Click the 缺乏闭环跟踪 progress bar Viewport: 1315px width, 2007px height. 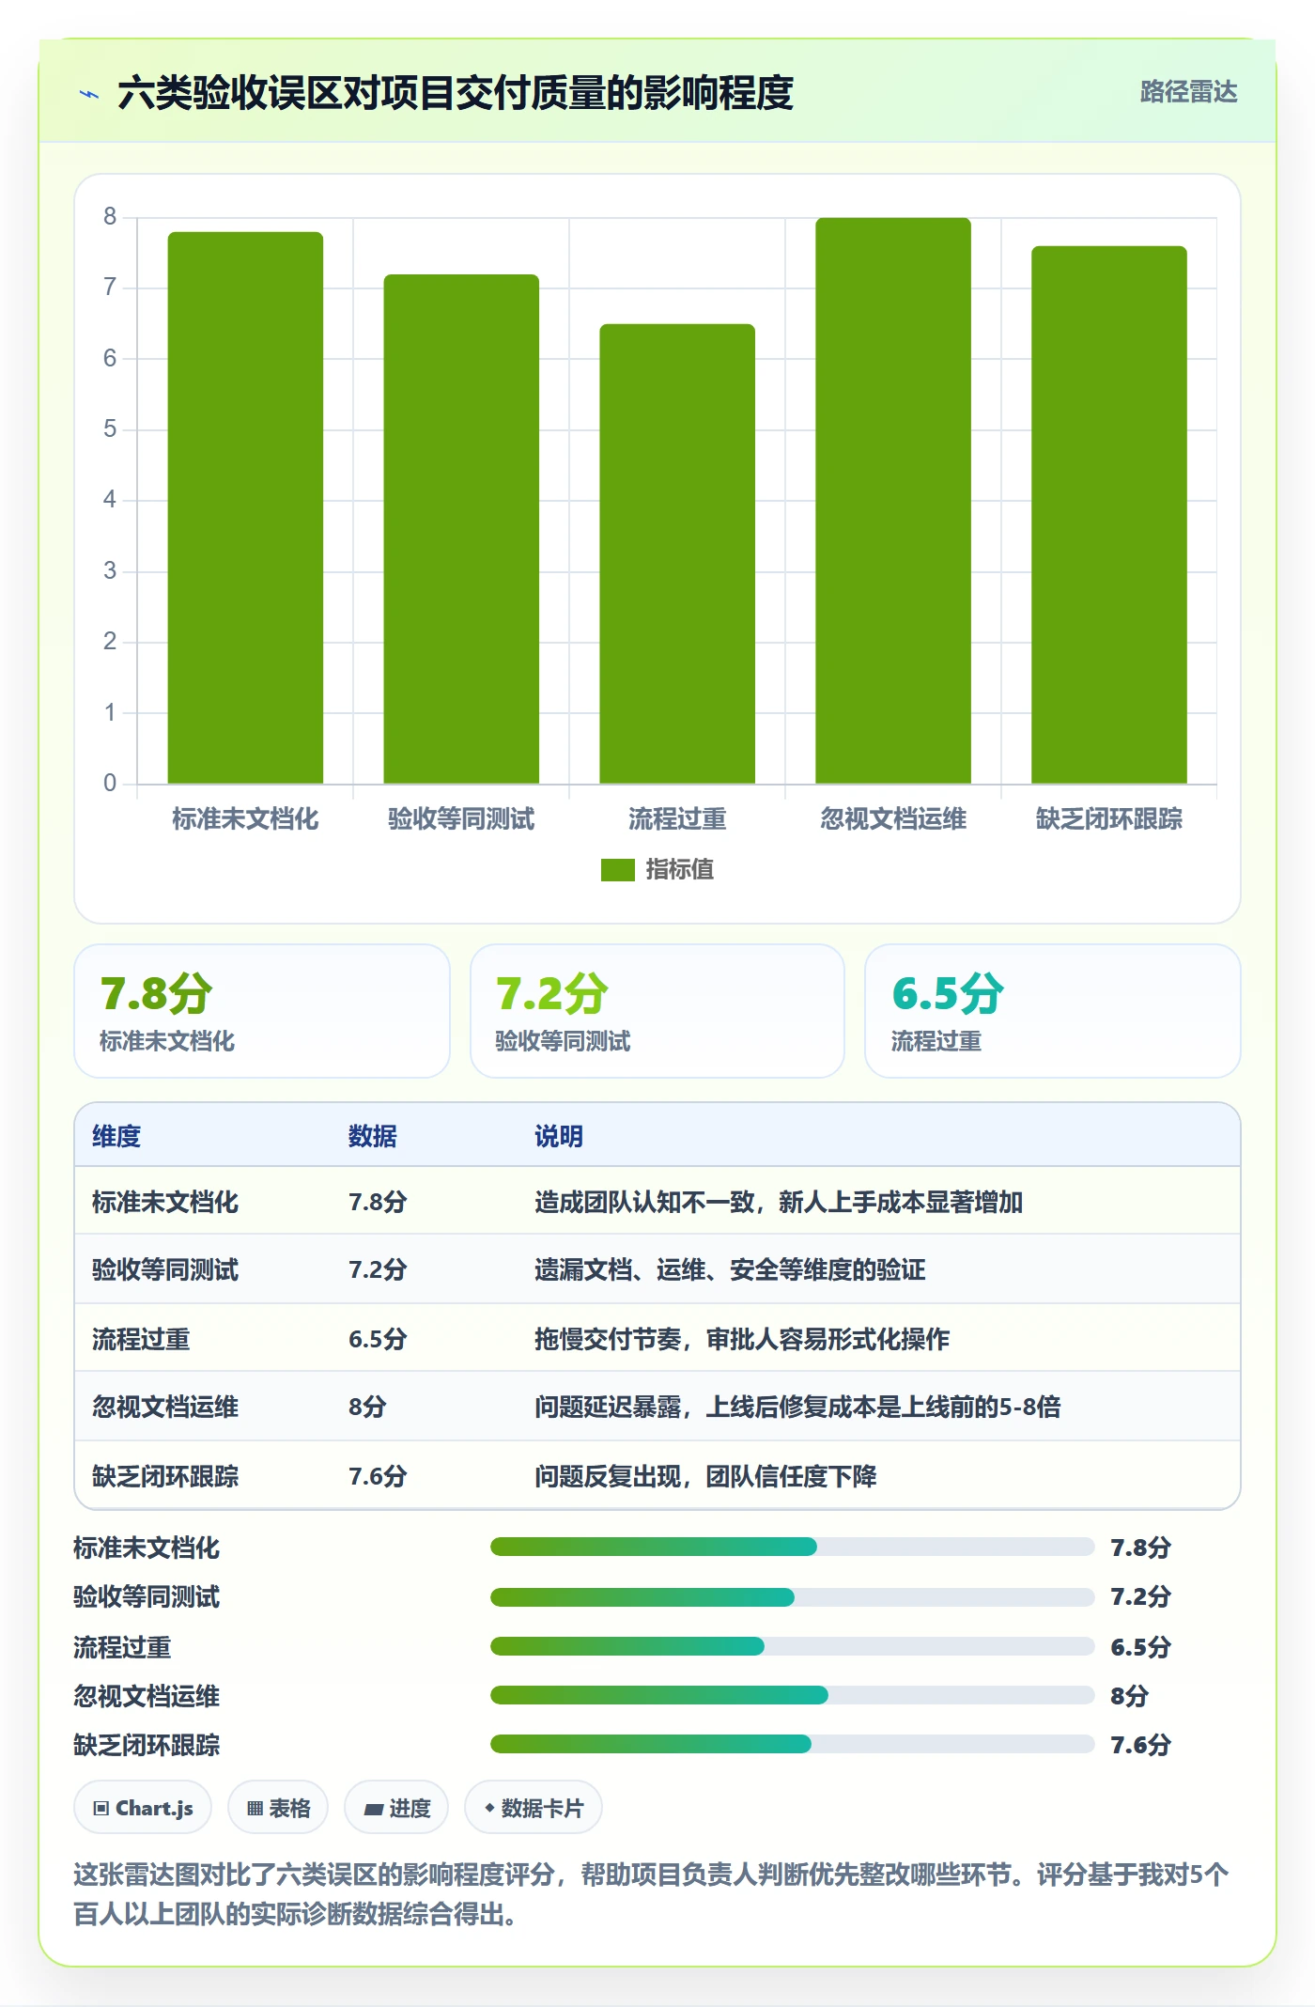pos(793,1744)
